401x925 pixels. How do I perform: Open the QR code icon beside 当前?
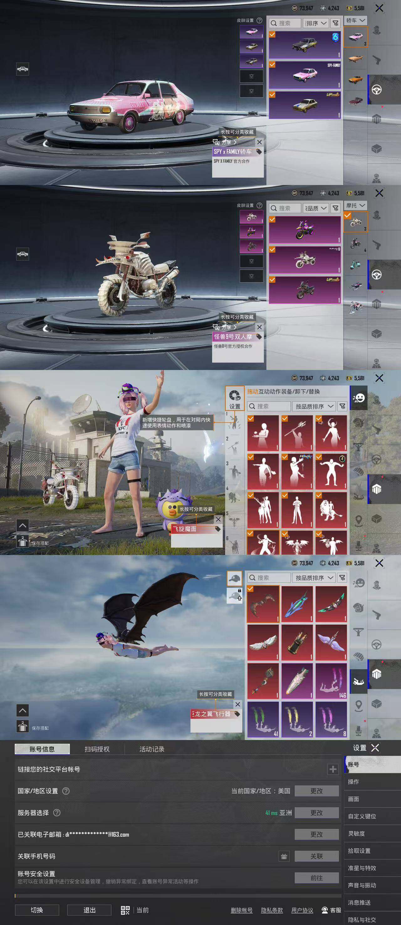(125, 910)
